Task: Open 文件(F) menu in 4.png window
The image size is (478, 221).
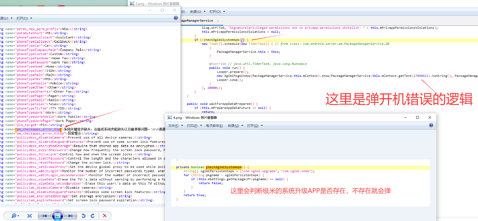Action: [173, 126]
